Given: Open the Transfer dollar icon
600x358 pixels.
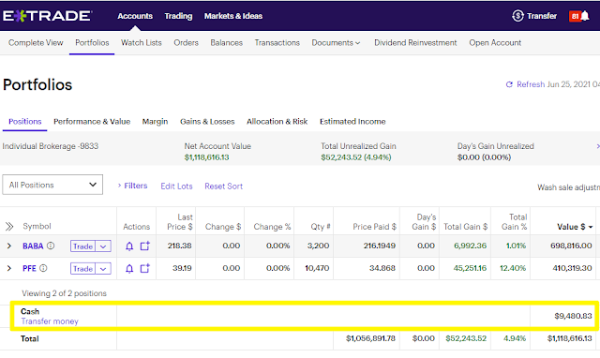Looking at the screenshot, I should pos(517,16).
